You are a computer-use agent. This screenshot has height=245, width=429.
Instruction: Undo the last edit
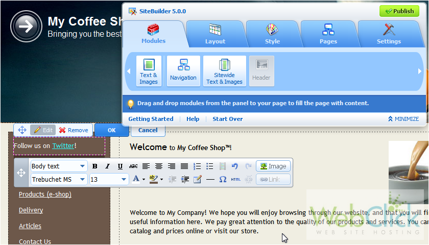point(235,166)
